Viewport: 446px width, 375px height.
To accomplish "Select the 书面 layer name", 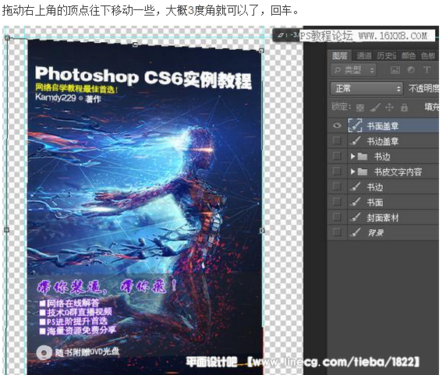I will (375, 202).
